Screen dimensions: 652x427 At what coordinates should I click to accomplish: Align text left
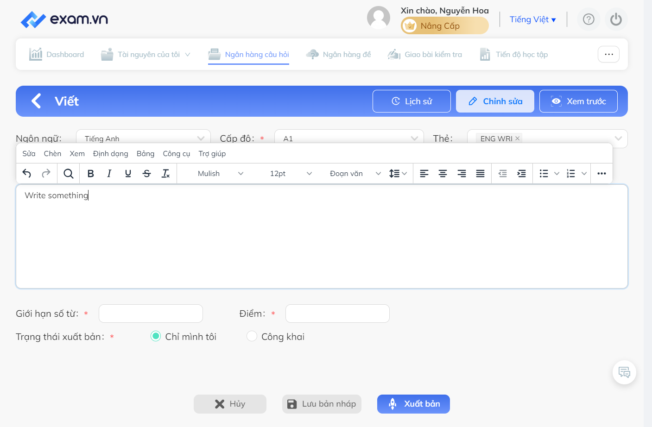[424, 174]
